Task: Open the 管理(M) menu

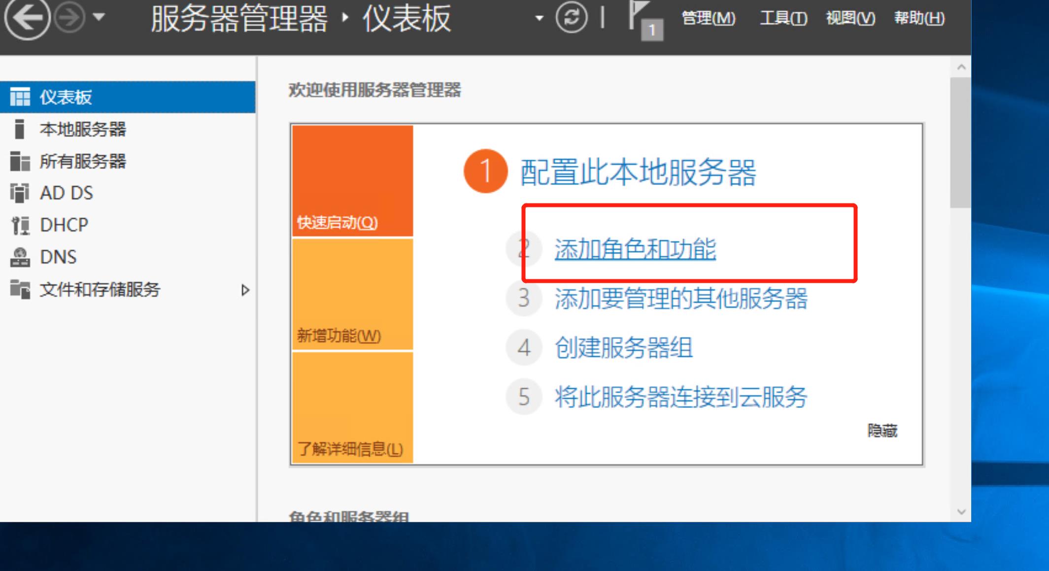Action: coord(709,18)
